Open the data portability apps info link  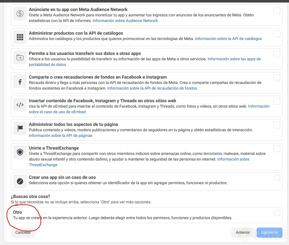pos(234,59)
